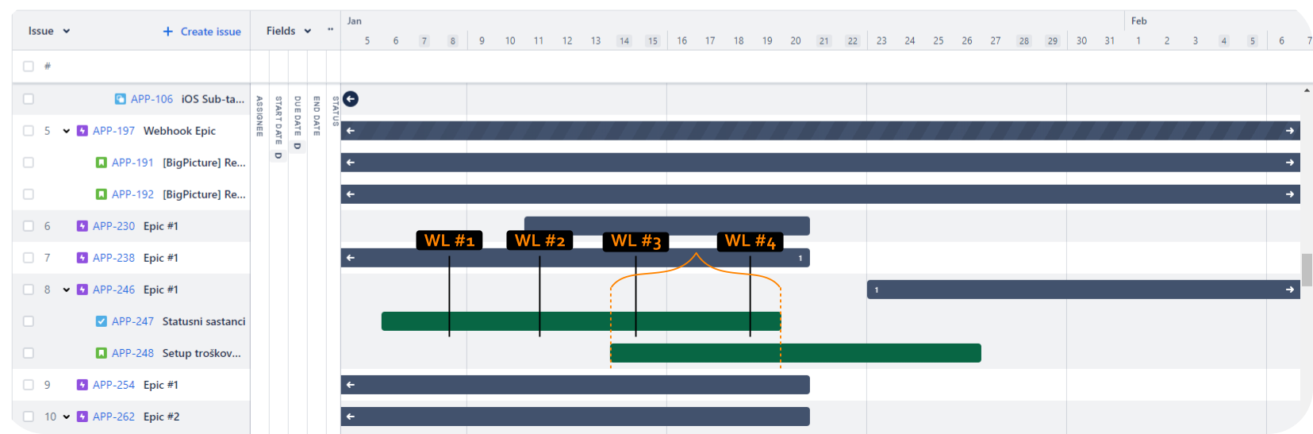Image resolution: width=1313 pixels, height=434 pixels.
Task: Click the APP-106 sub-task type icon
Action: 121,99
